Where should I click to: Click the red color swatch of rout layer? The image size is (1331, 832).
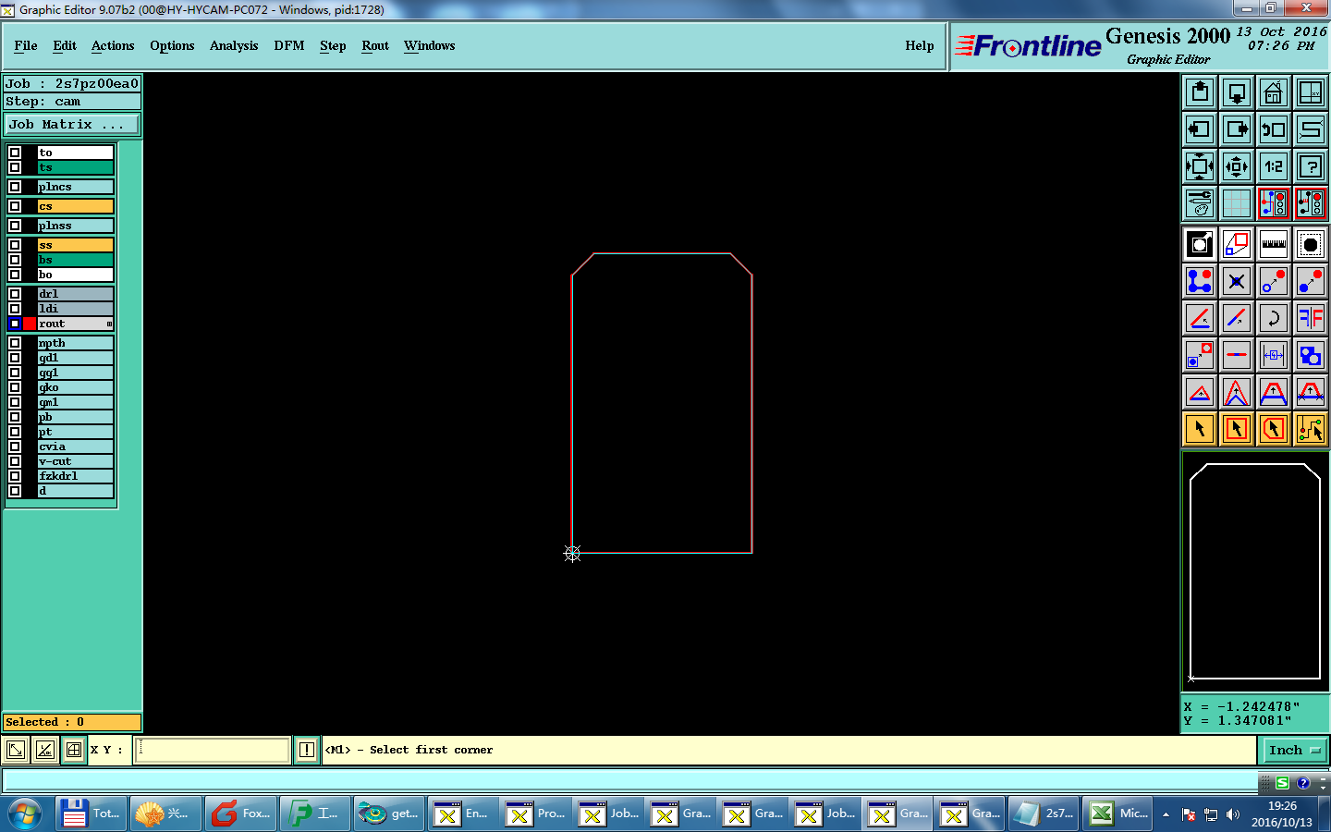coord(30,324)
